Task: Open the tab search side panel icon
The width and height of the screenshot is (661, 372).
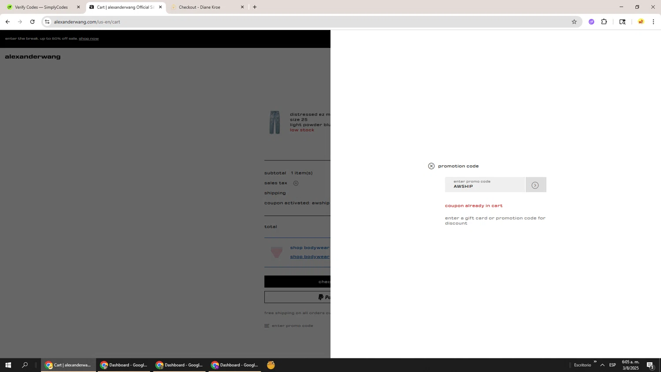Action: (622, 22)
